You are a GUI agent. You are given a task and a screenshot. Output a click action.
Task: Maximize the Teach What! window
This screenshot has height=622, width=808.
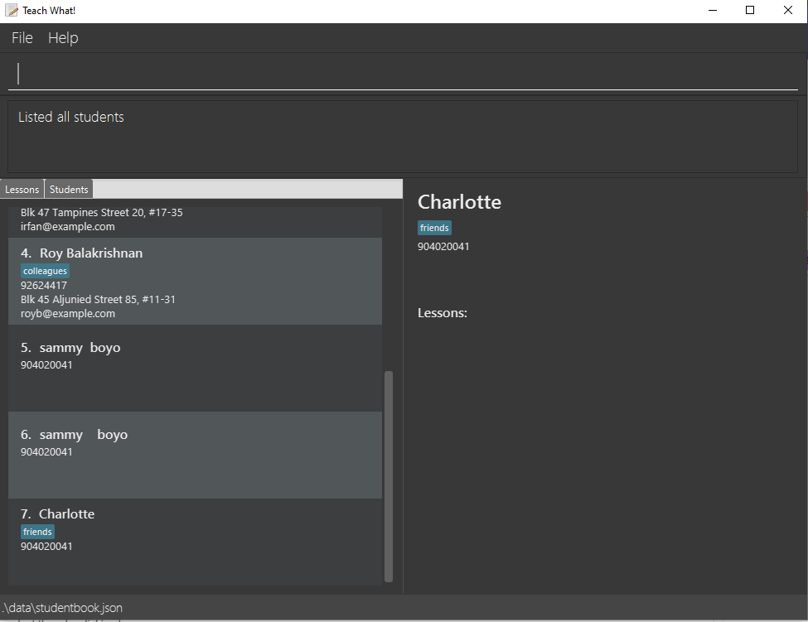(750, 10)
